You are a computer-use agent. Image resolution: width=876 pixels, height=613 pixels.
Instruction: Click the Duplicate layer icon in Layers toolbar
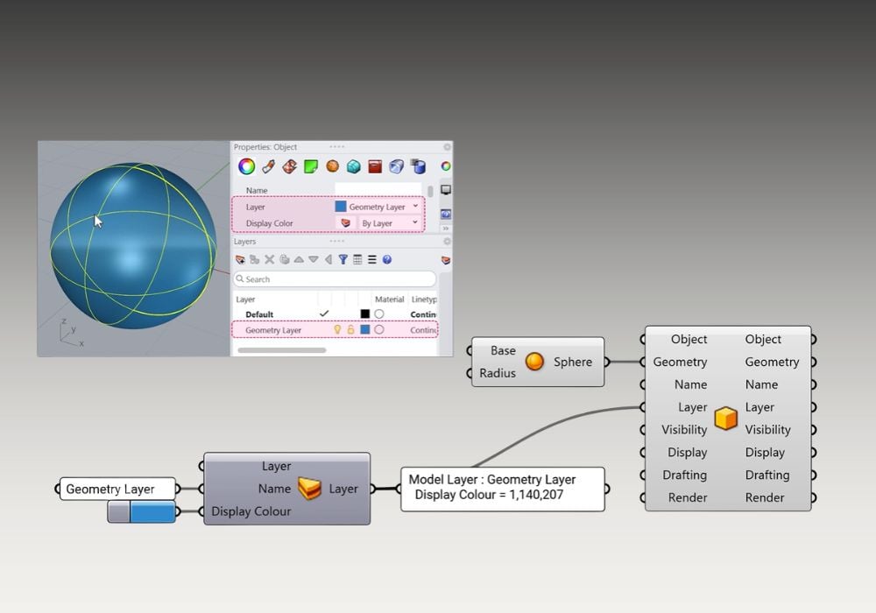285,259
